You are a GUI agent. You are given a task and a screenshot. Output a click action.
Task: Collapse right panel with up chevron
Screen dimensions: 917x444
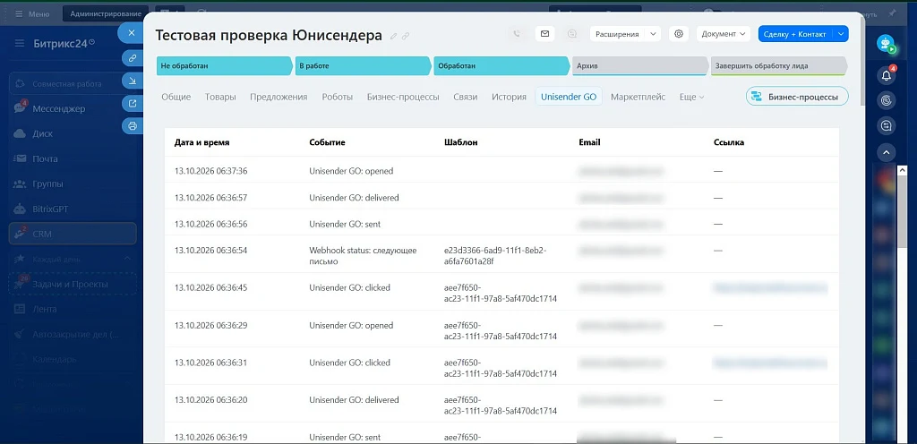pos(886,152)
